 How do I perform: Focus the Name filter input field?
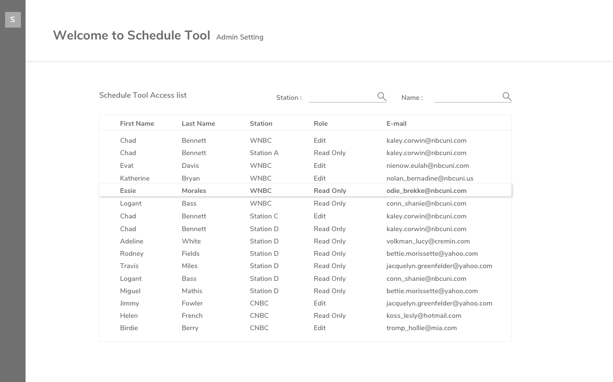[x=467, y=97]
